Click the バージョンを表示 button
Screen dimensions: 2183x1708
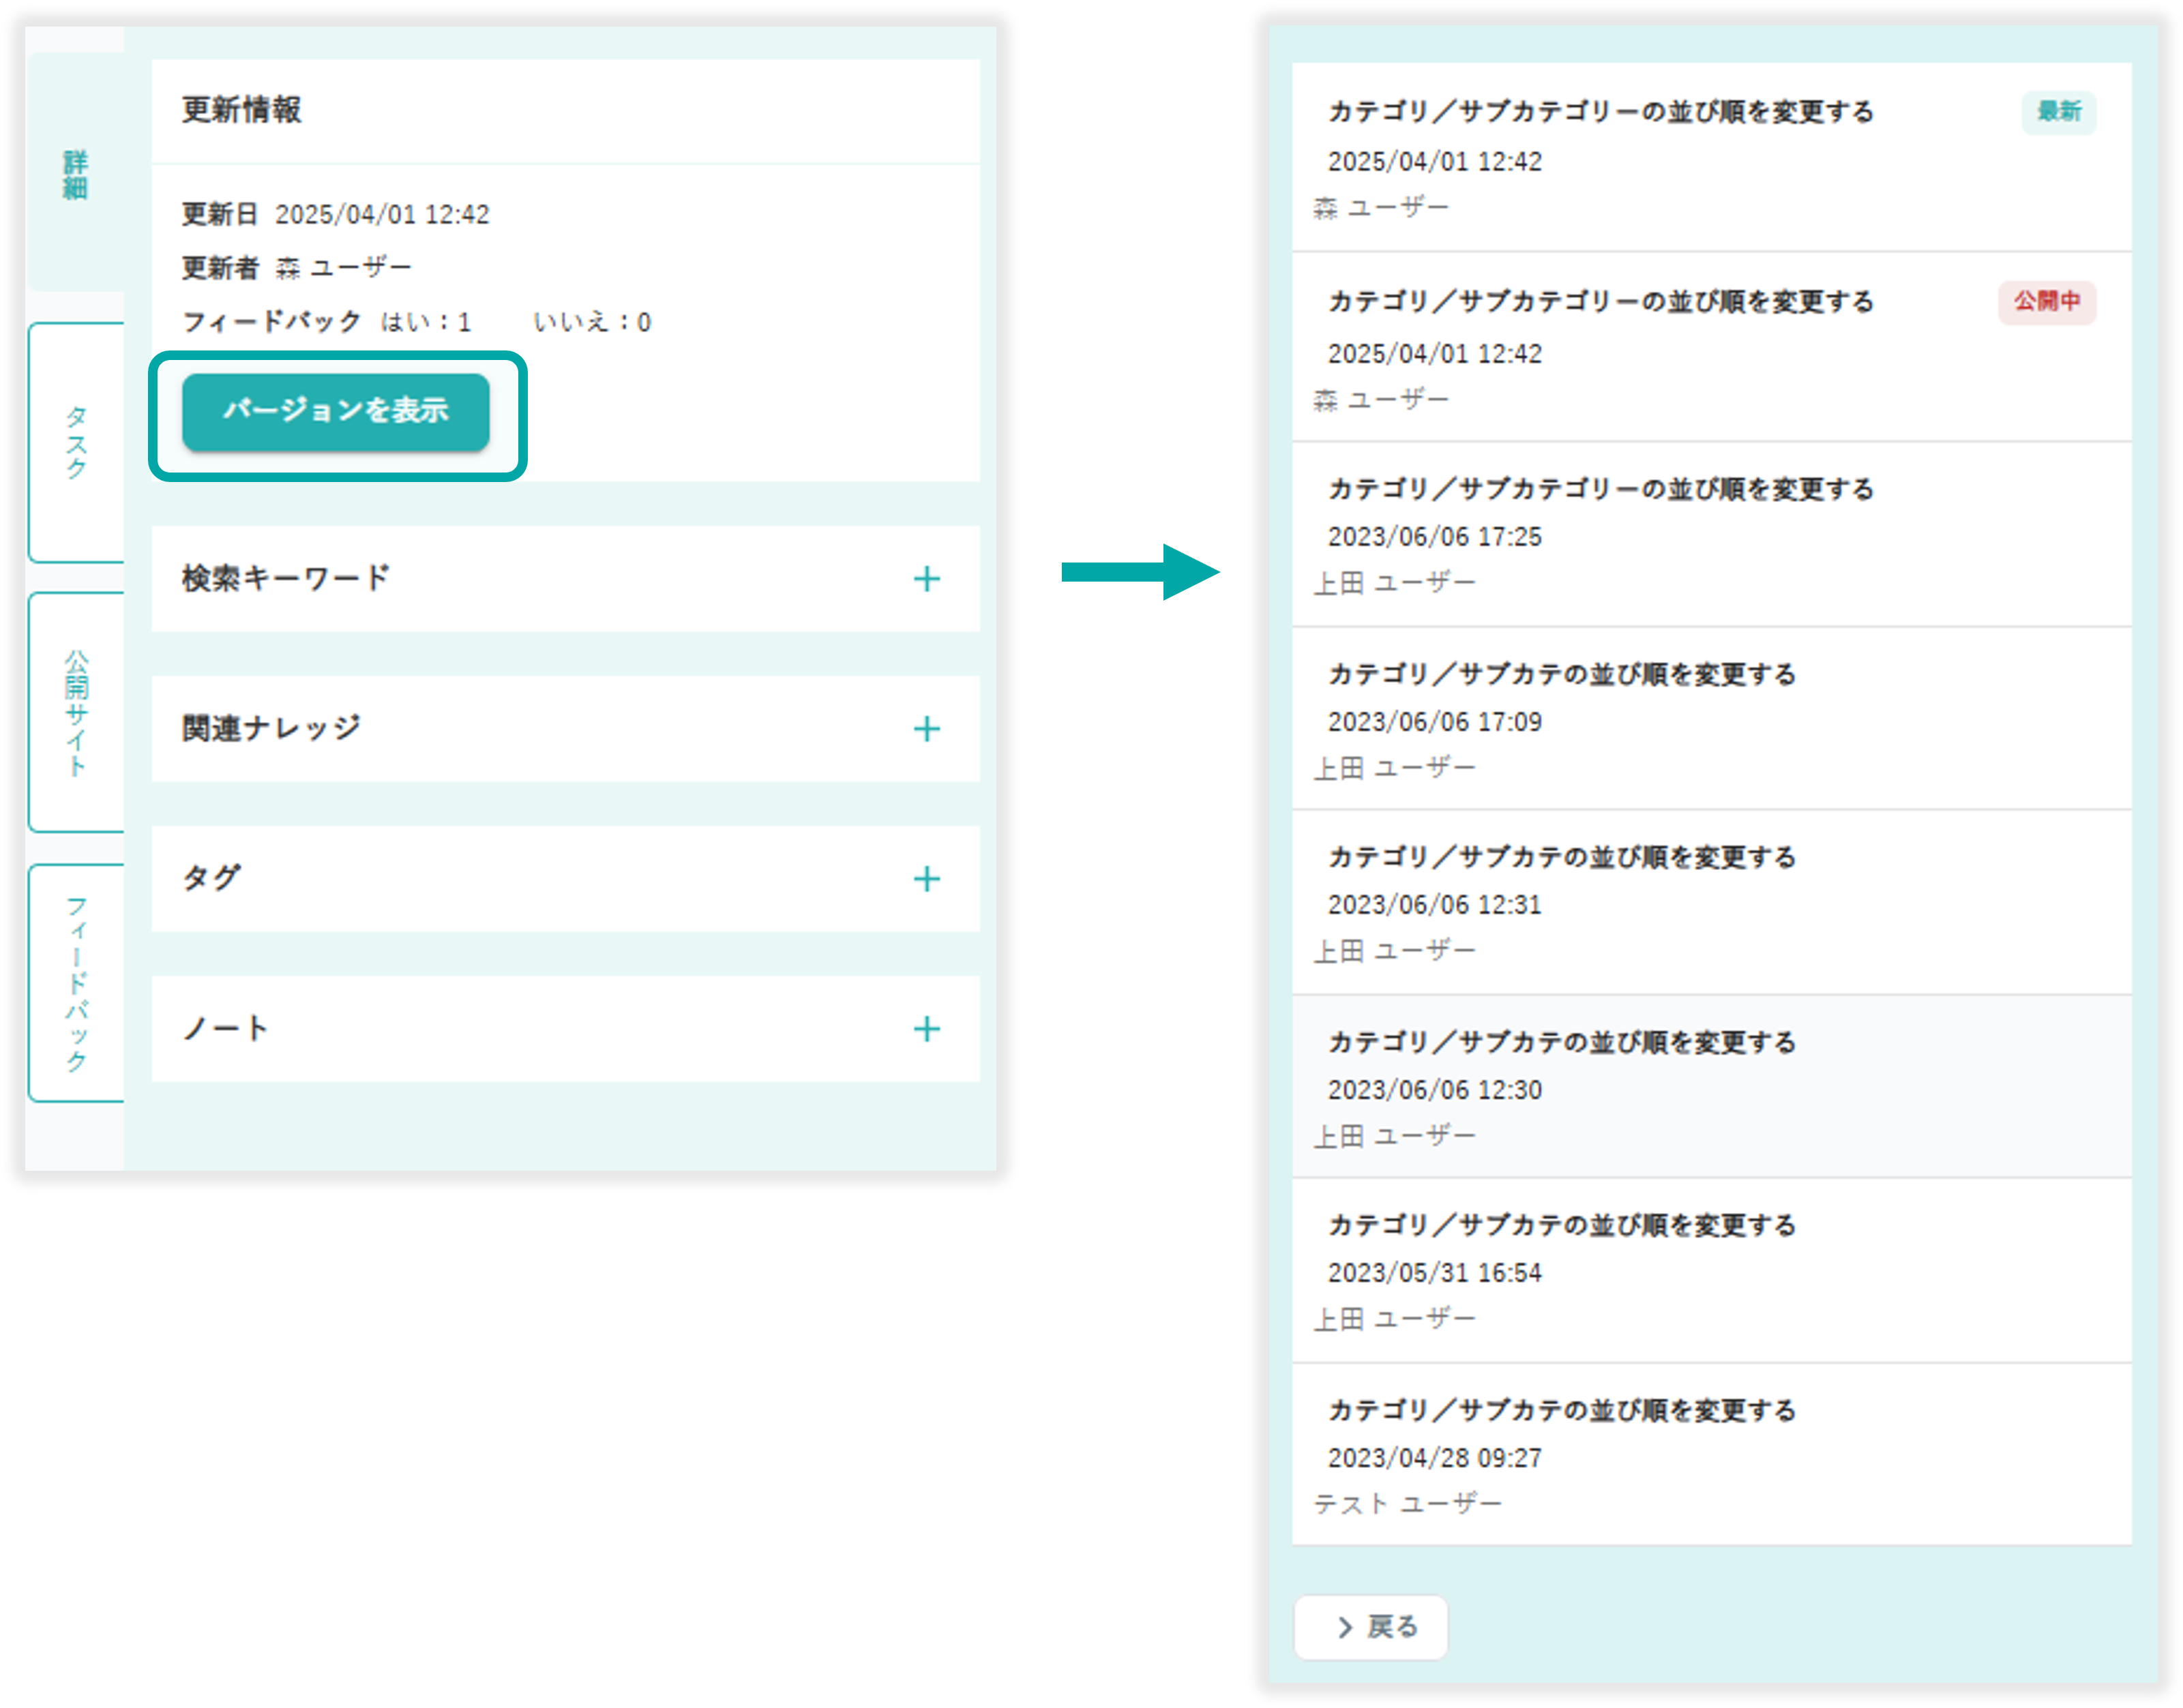click(x=335, y=411)
